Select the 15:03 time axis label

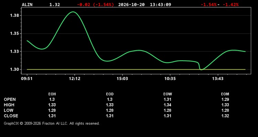[x=122, y=79]
